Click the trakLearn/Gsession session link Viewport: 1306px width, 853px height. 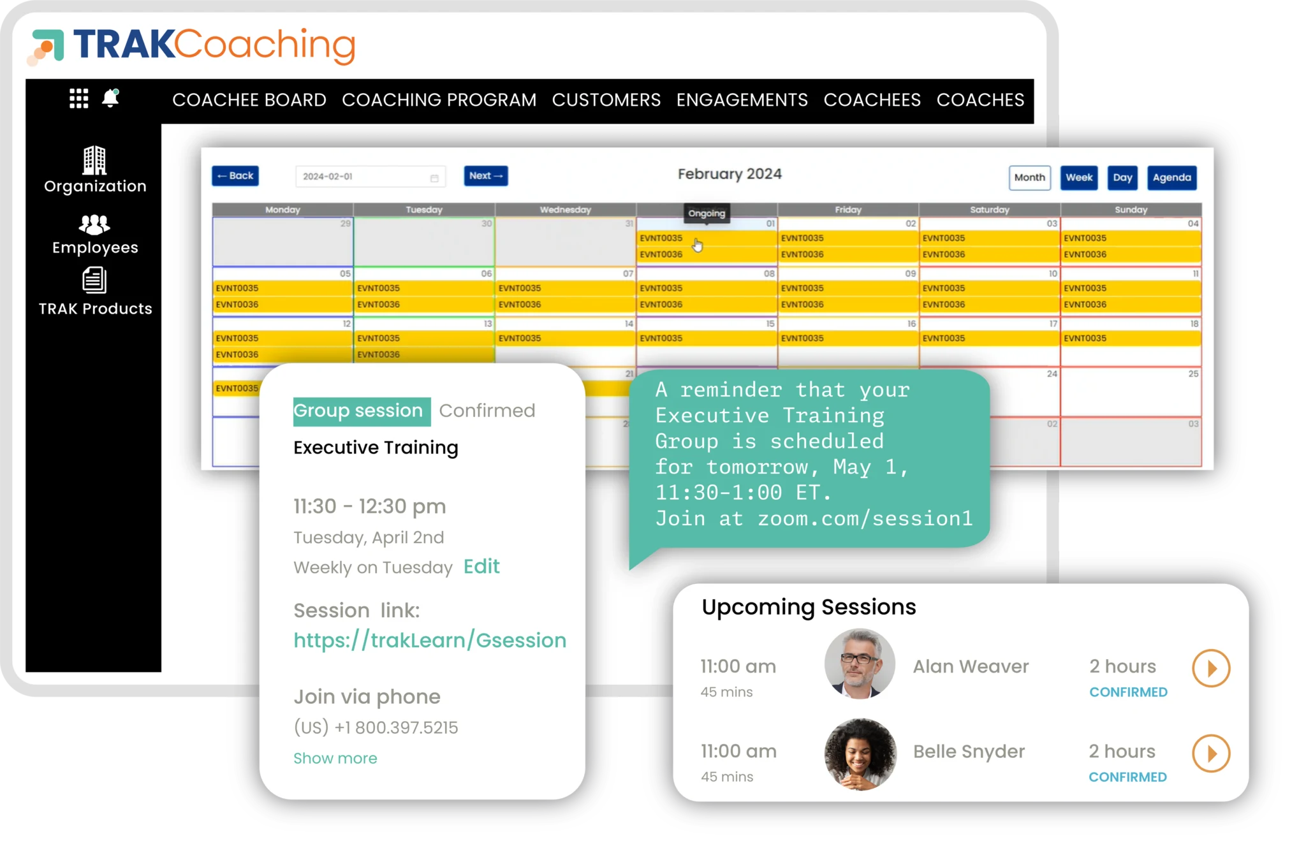(430, 640)
